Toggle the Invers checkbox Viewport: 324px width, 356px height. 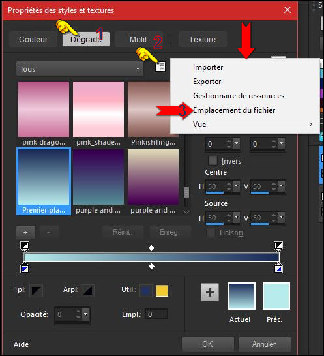tap(213, 161)
